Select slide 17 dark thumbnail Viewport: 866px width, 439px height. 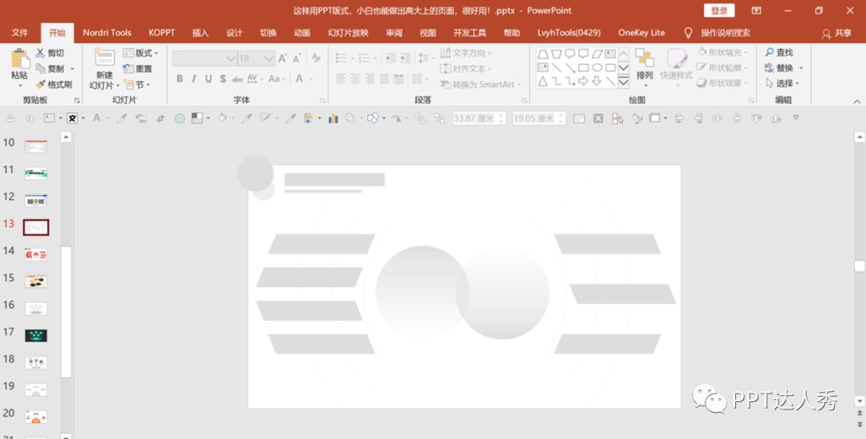(x=36, y=336)
